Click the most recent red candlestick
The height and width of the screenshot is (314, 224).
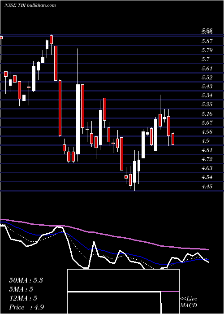(x=173, y=139)
